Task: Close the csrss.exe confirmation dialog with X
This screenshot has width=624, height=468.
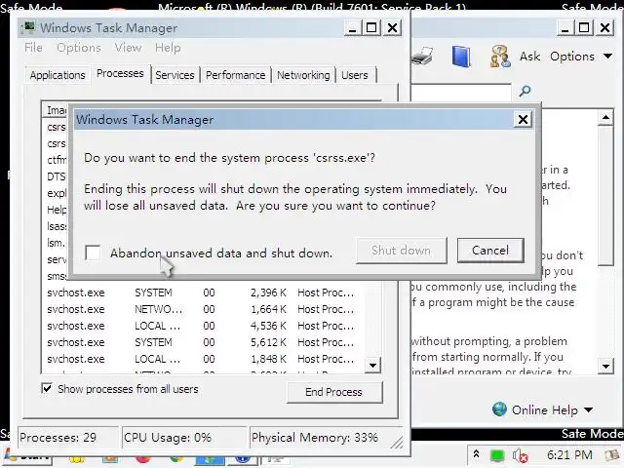Action: click(523, 119)
